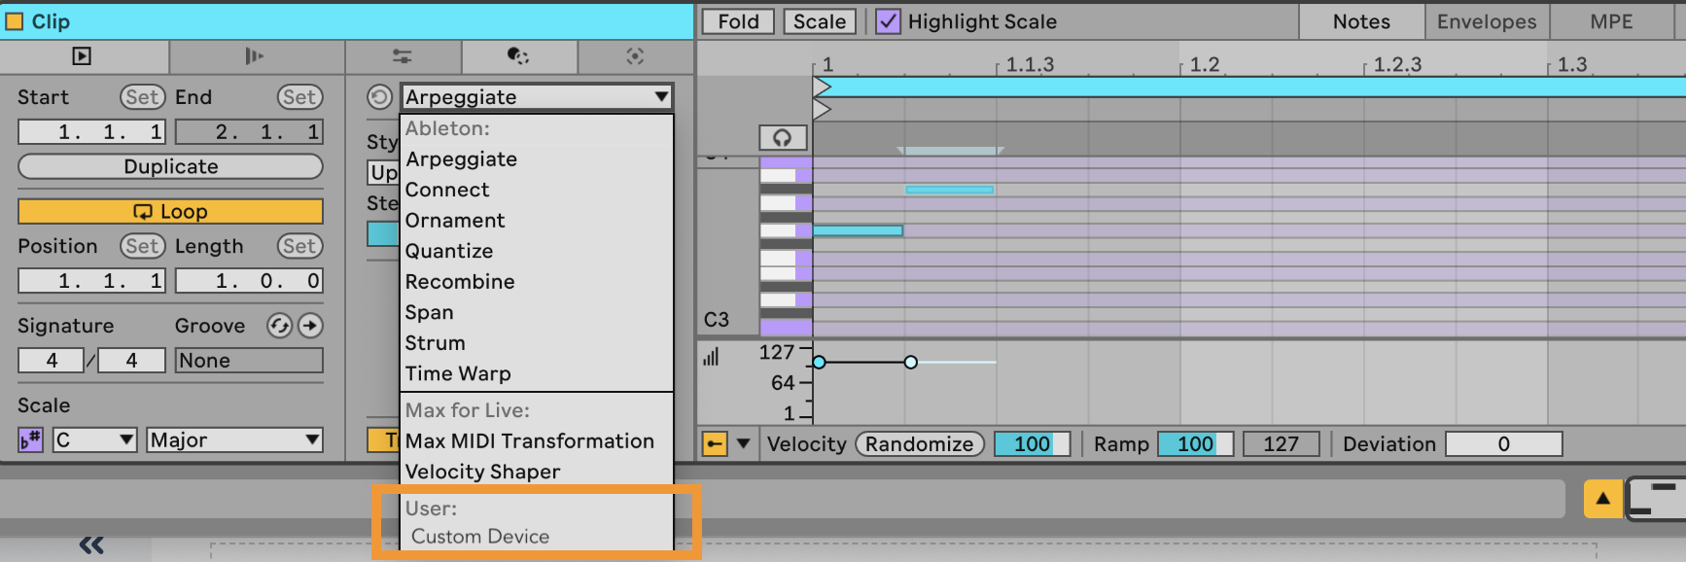Switch to the MPE tab
1686x562 pixels.
coord(1611,21)
